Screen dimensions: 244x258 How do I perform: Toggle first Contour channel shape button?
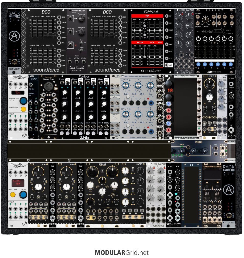pos(68,133)
